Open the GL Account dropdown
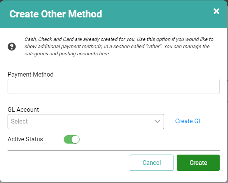 click(86, 122)
